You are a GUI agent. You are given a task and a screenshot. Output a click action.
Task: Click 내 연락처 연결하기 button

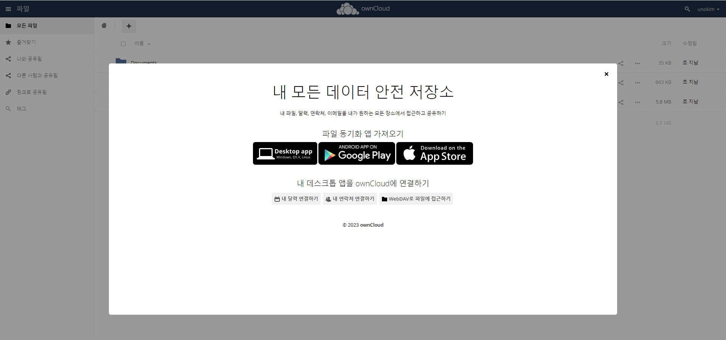350,199
